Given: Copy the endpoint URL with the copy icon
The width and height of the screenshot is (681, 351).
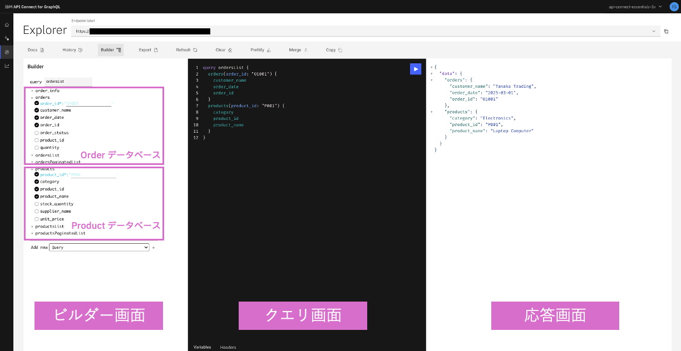Looking at the screenshot, I should pyautogui.click(x=666, y=32).
